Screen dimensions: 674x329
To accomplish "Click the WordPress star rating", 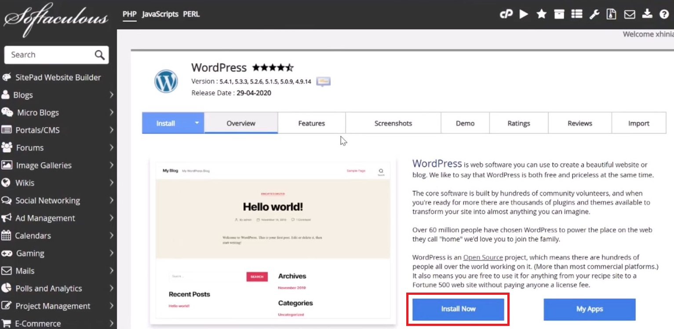I will 273,68.
